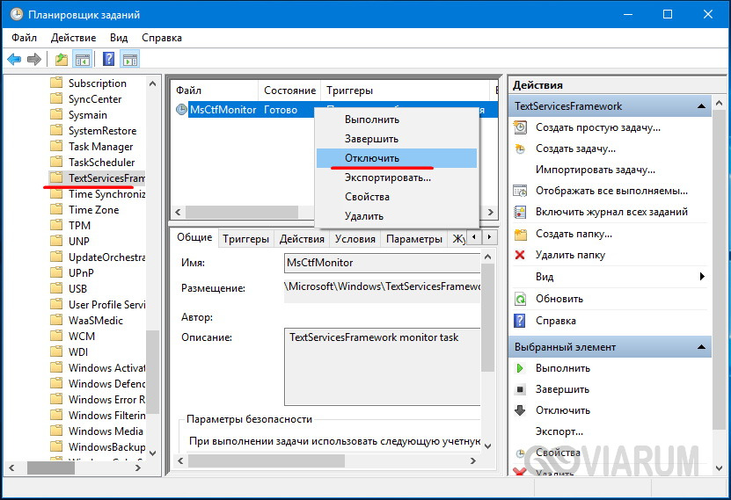Click the red X icon for 'Удалить папку'
The height and width of the screenshot is (500, 731).
(520, 255)
